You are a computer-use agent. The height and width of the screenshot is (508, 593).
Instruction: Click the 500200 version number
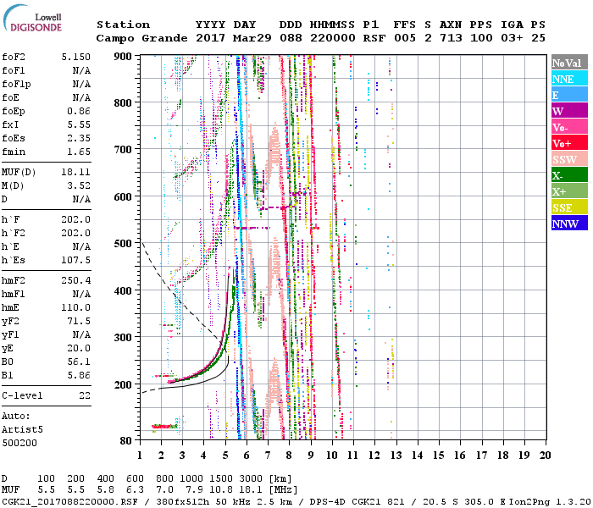click(19, 443)
